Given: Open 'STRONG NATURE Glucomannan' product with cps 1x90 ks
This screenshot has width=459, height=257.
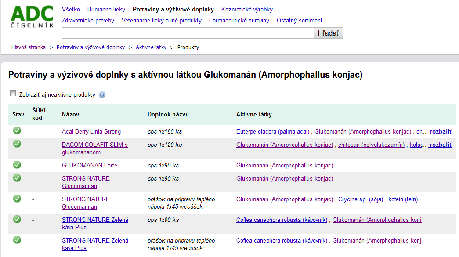Looking at the screenshot, I should [86, 182].
